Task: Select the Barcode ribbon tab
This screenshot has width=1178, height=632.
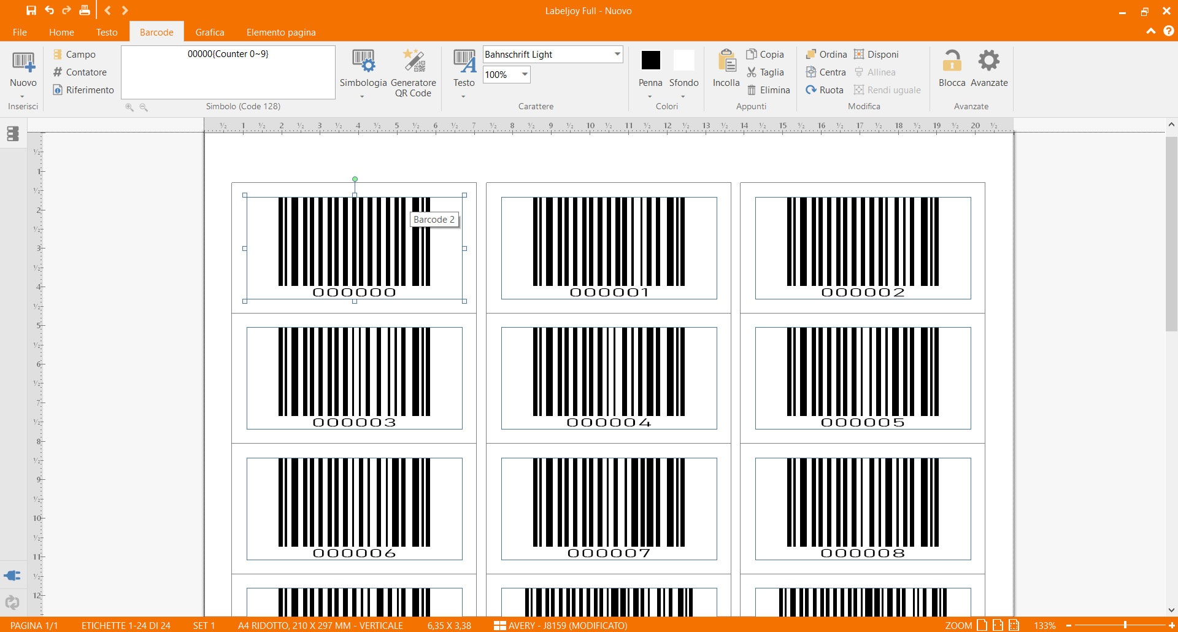Action: (156, 32)
